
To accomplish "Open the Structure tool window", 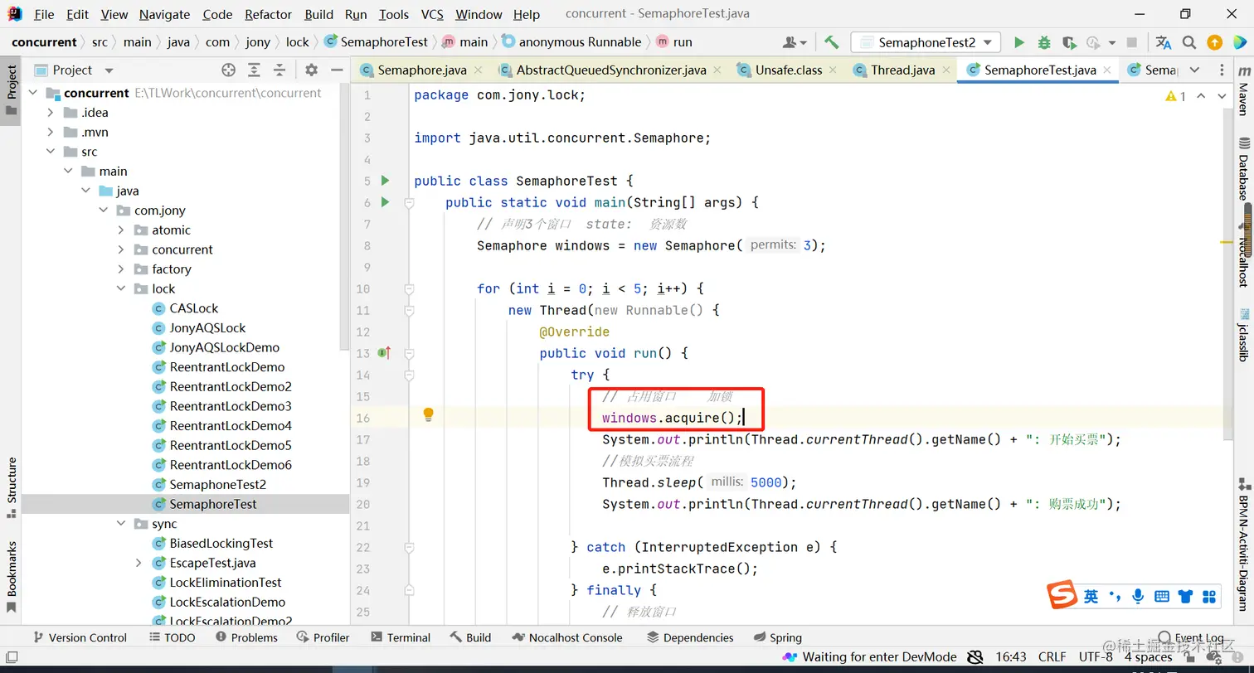I will pos(12,487).
